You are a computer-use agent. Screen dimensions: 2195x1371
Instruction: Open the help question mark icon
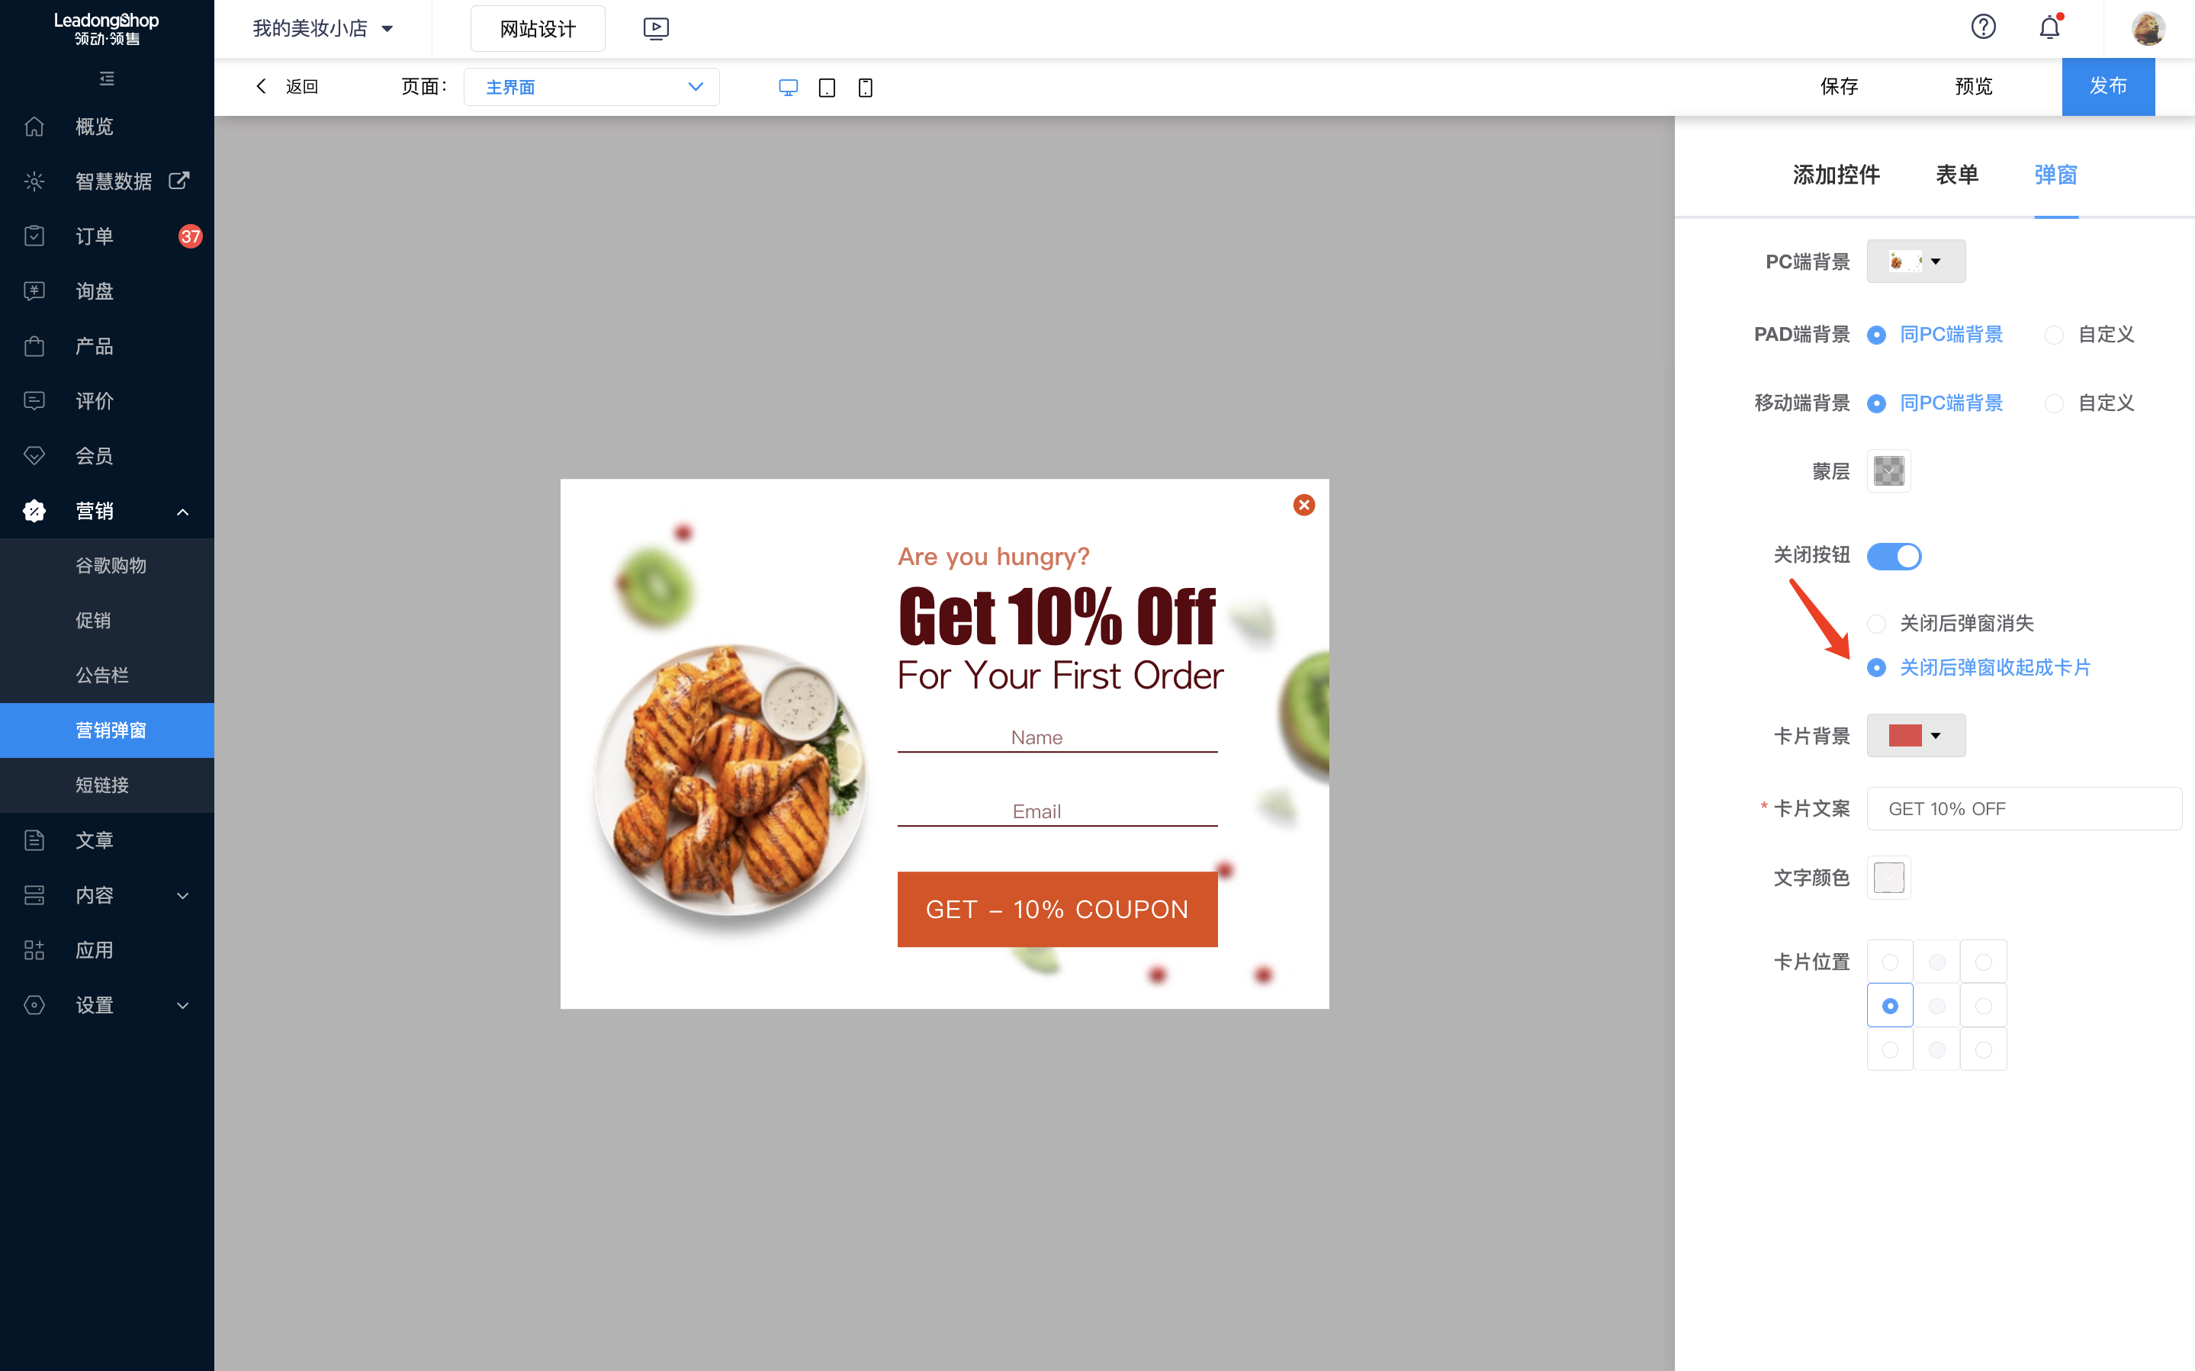tap(1983, 27)
